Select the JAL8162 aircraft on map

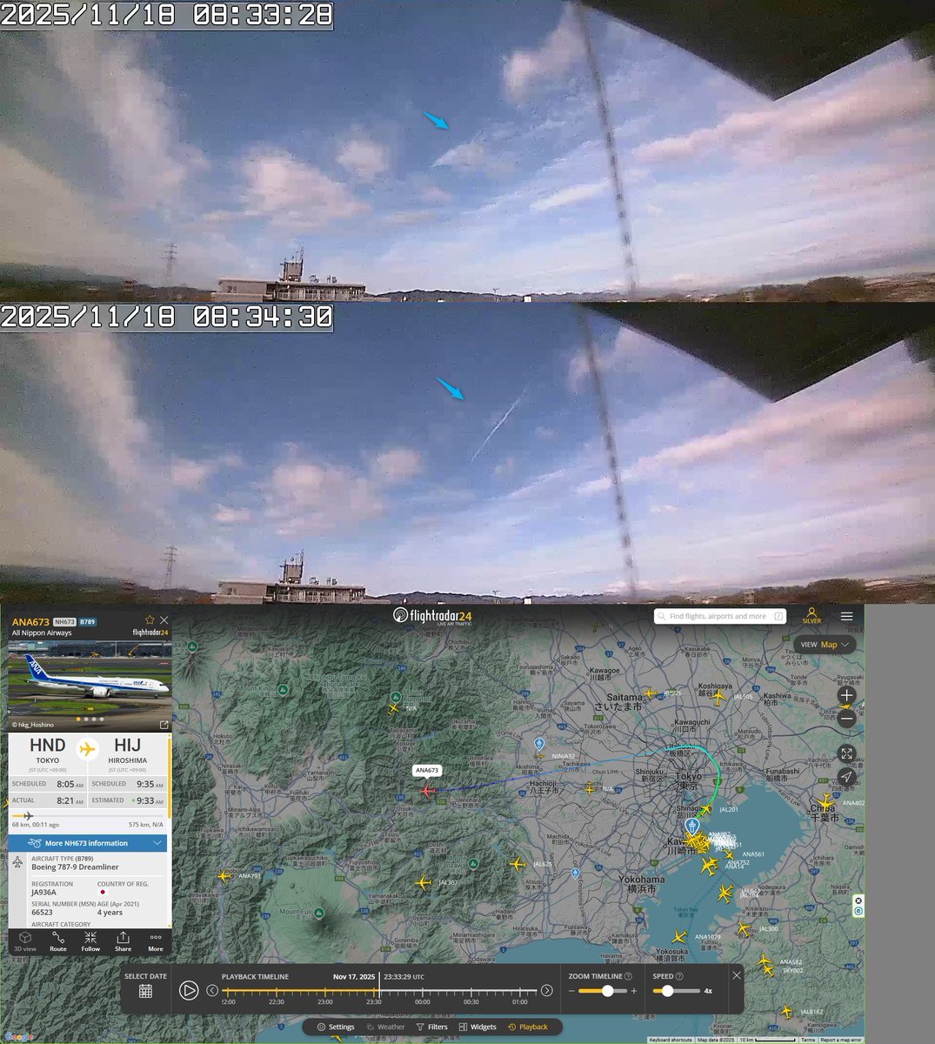pos(787,1012)
